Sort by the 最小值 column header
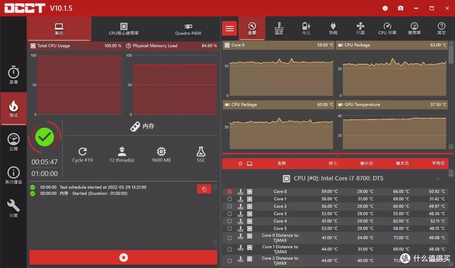Image resolution: width=455 pixels, height=268 pixels. point(367,163)
